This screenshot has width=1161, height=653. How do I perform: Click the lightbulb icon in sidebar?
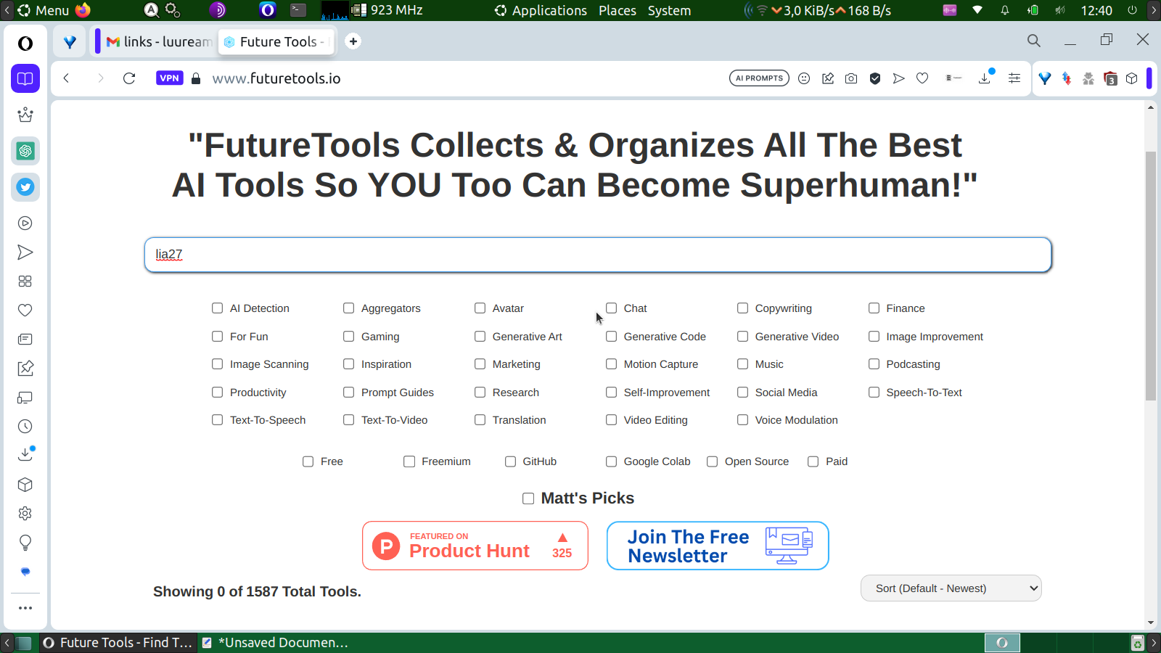coord(25,543)
